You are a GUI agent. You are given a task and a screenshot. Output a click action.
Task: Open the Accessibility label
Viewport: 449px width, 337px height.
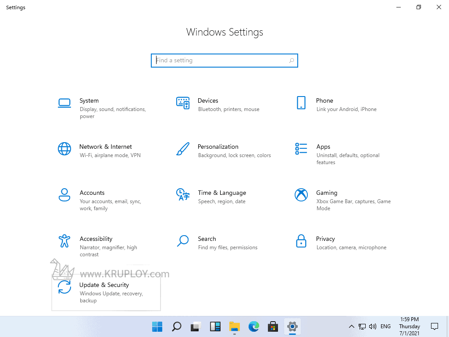tap(96, 239)
